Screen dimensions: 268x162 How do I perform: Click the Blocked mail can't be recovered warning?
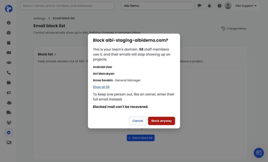(120, 107)
